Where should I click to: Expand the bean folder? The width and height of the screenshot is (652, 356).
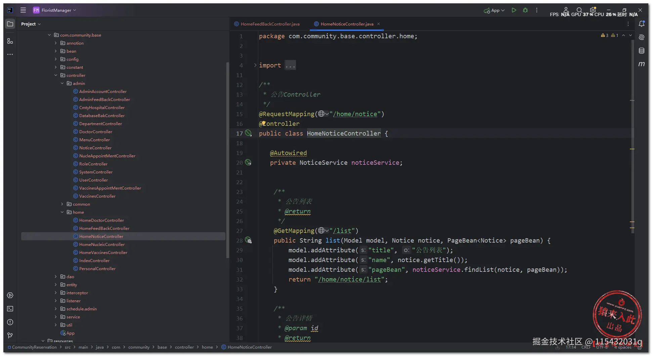tap(56, 51)
